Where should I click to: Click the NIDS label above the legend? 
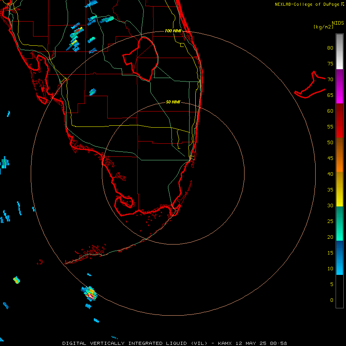click(338, 23)
